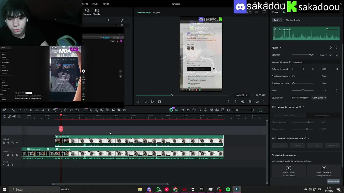Enable the Normalización automática switch
This screenshot has width=344, height=193.
[274, 139]
